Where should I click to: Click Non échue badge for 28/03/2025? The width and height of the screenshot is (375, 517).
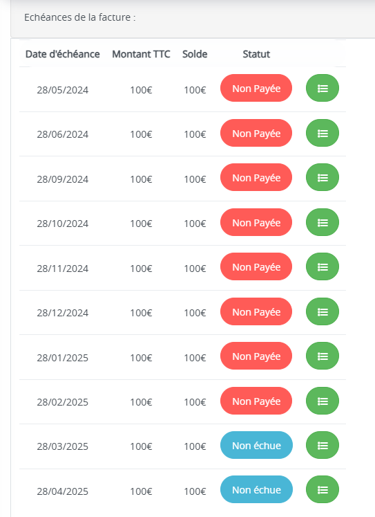(257, 446)
